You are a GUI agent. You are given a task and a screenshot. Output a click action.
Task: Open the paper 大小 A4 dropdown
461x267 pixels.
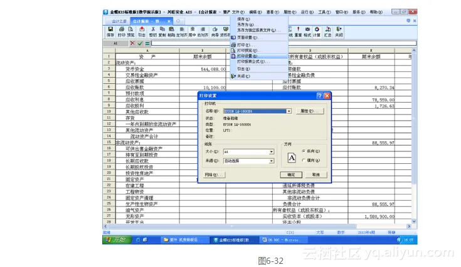[x=272, y=151]
